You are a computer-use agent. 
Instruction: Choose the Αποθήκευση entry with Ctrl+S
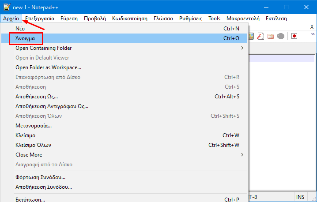click(125, 87)
